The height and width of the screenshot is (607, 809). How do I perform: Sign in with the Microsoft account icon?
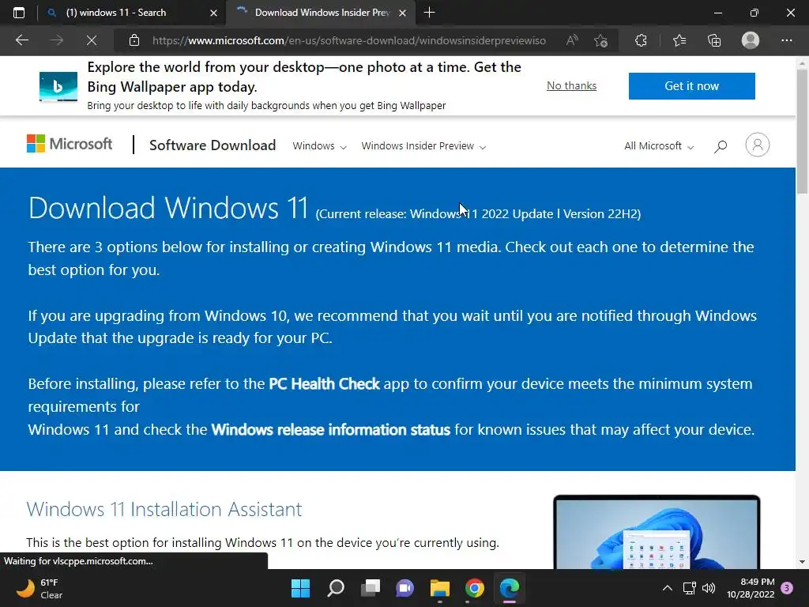758,145
